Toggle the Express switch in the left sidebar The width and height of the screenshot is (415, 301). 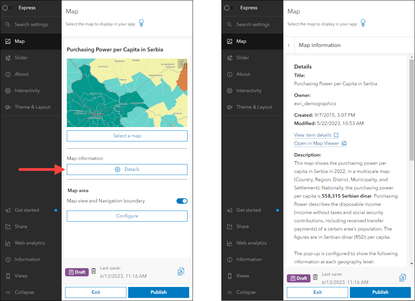coord(8,8)
